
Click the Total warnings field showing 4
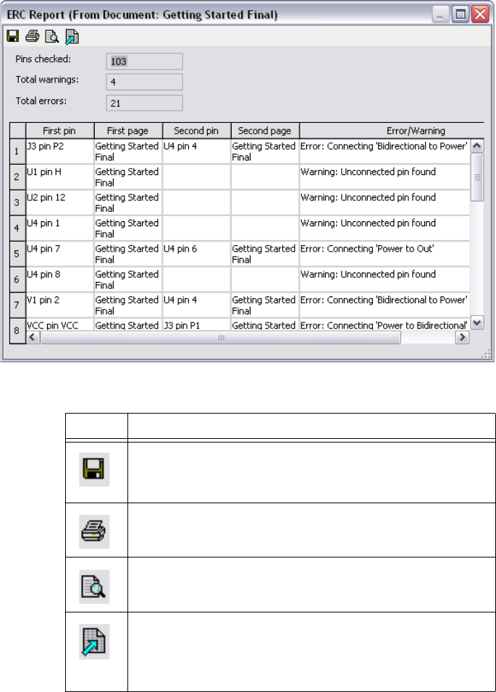(144, 82)
